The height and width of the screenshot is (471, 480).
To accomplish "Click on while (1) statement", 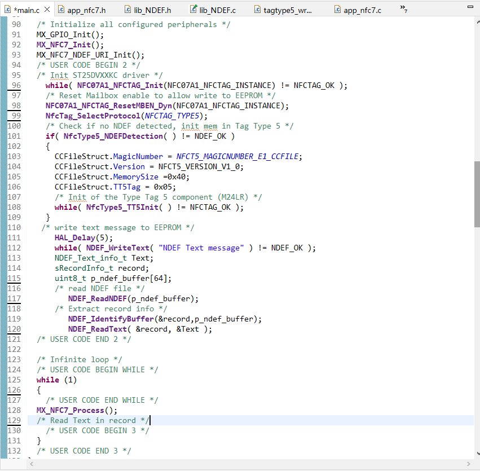I will click(x=56, y=380).
